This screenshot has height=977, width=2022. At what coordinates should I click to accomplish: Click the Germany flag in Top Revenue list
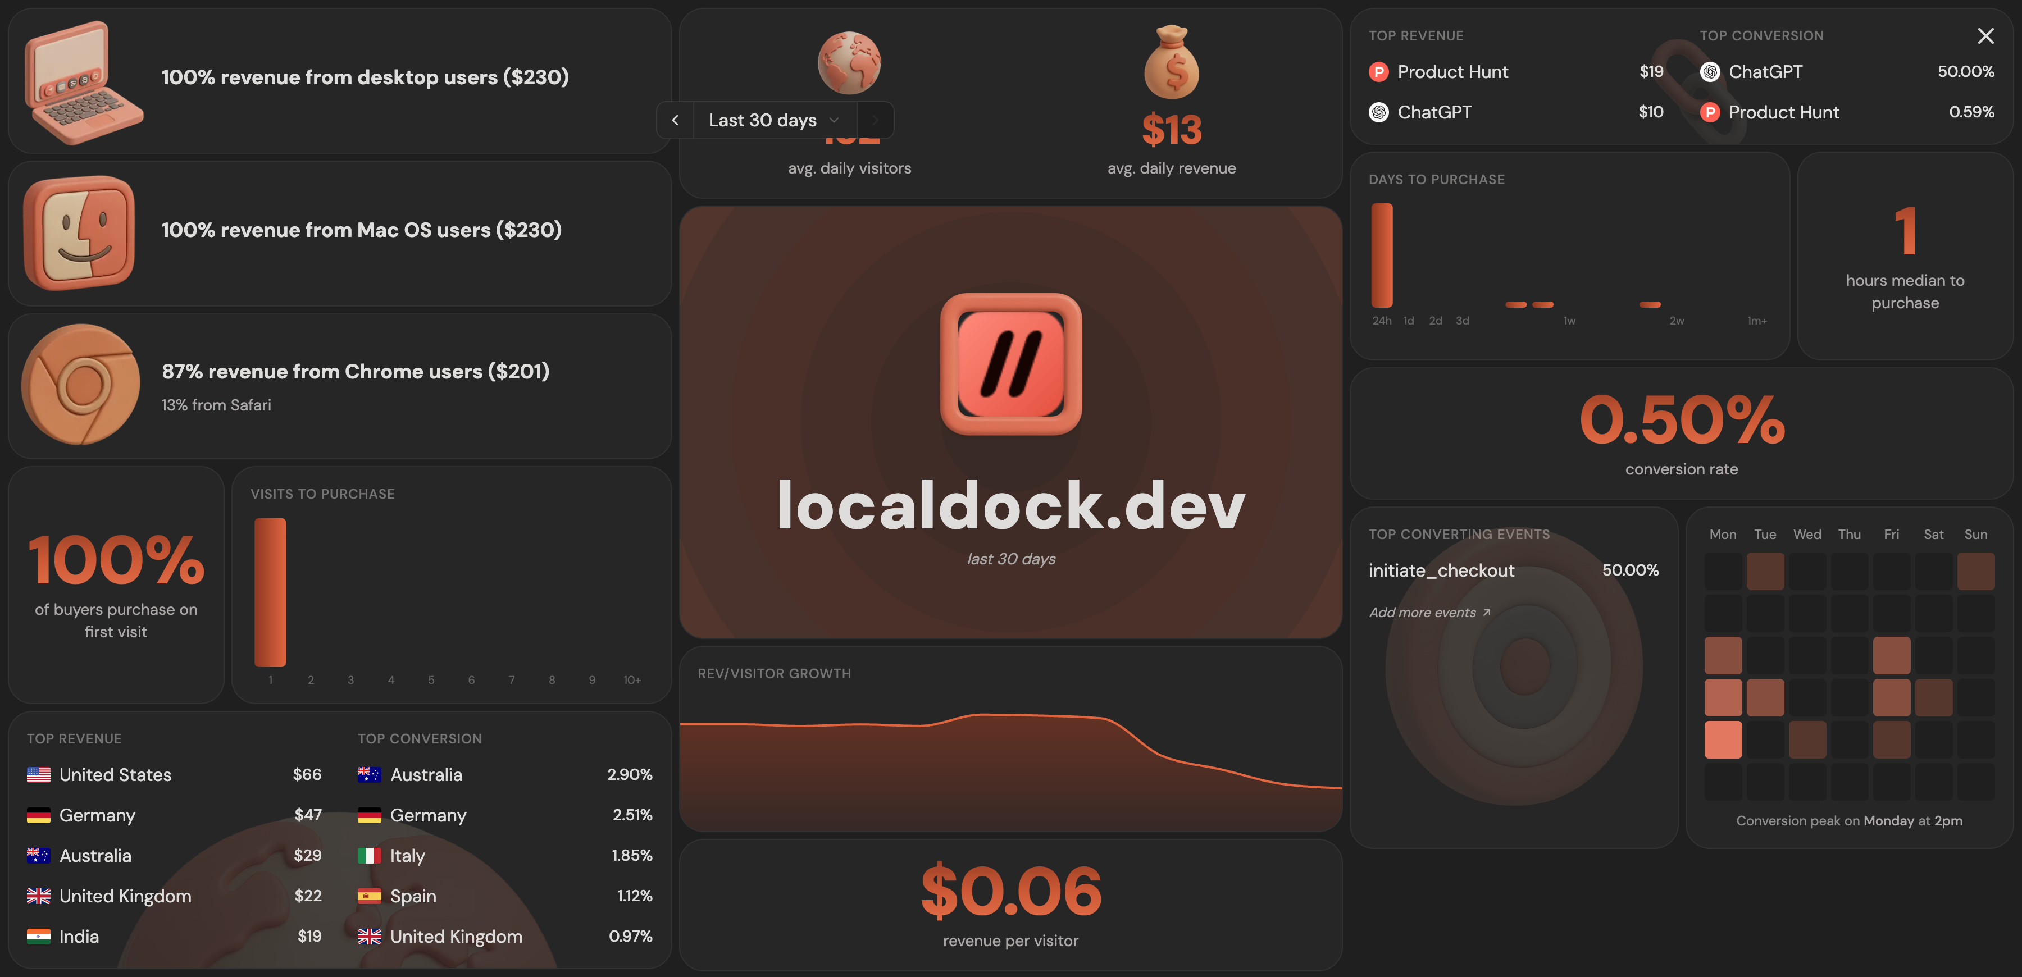[x=38, y=815]
